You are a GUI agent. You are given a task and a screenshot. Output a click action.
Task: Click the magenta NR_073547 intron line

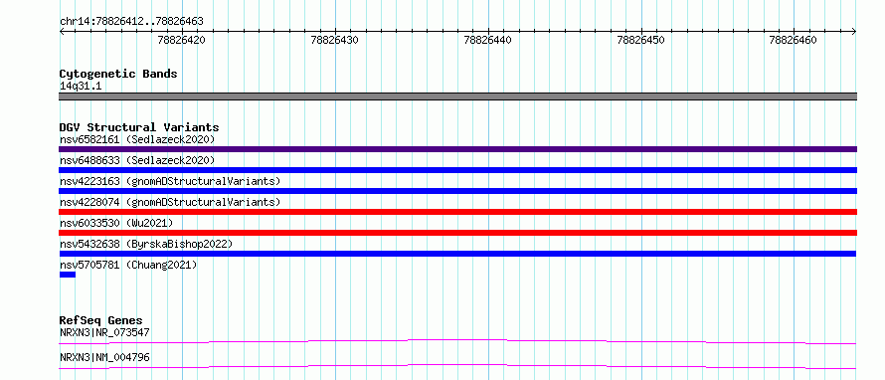(457, 341)
